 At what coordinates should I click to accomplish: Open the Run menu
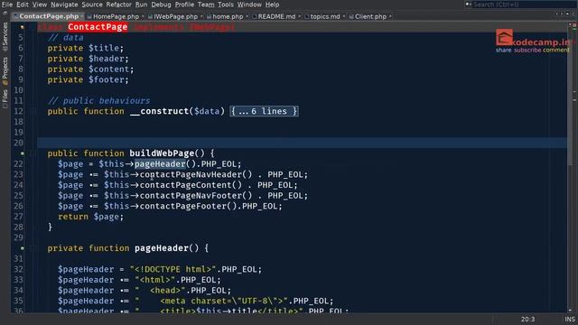pyautogui.click(x=141, y=5)
